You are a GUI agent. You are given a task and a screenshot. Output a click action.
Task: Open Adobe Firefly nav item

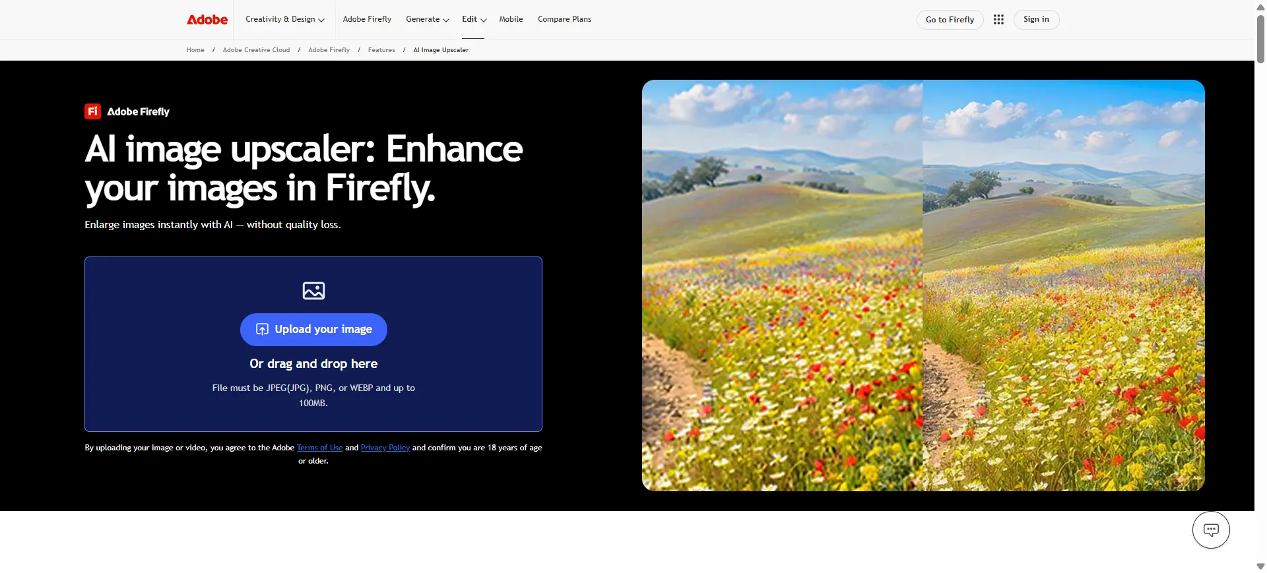[367, 19]
